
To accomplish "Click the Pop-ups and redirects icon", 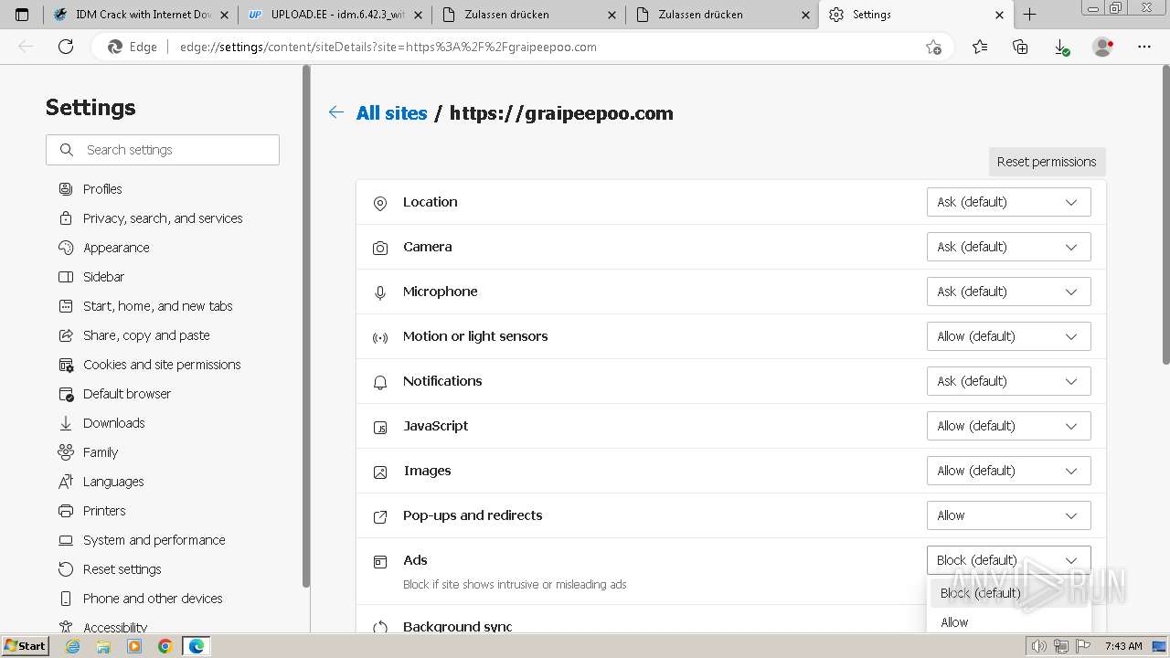I will [x=380, y=516].
